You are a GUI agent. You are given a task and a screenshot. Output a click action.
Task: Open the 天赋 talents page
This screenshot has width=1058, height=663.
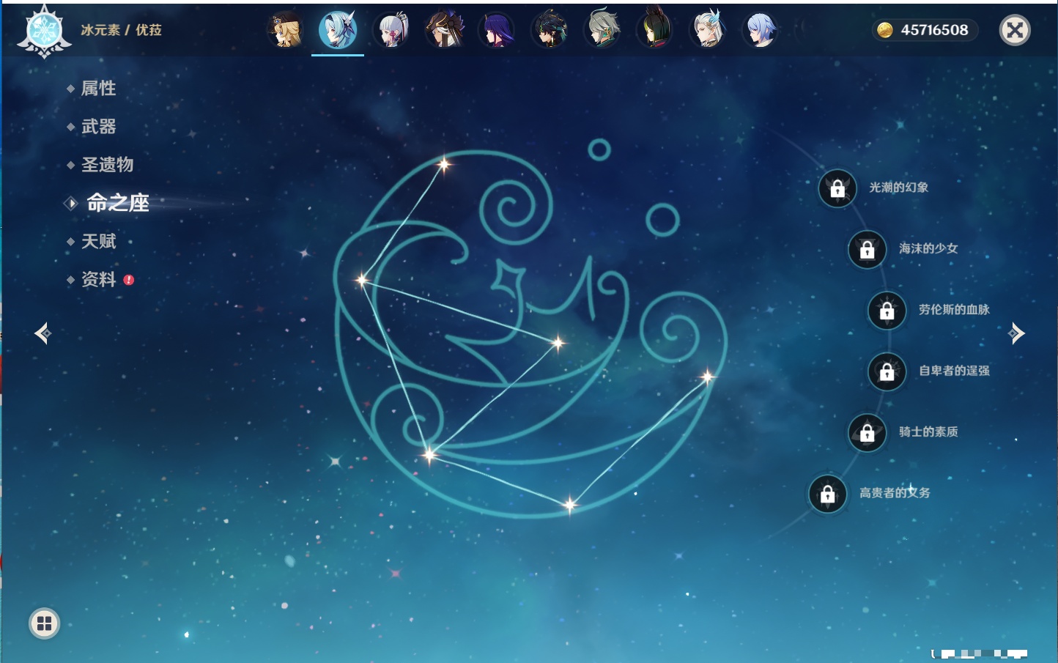pyautogui.click(x=99, y=241)
